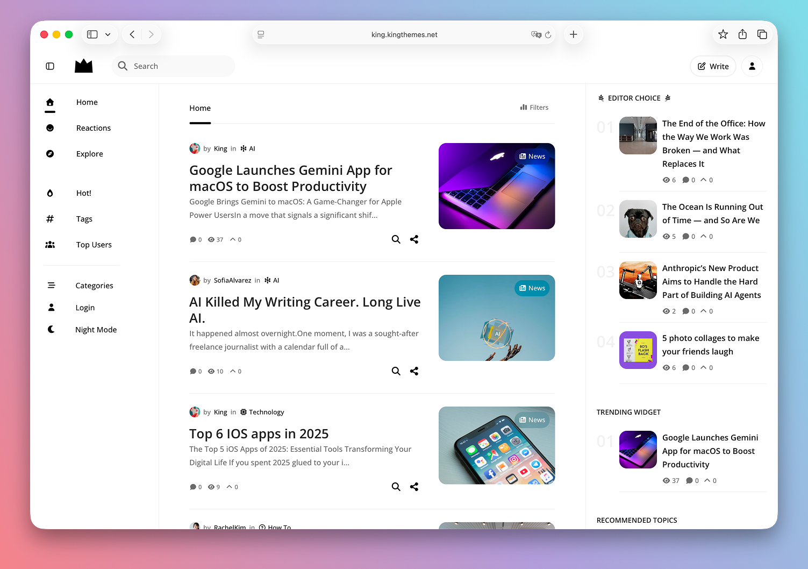Image resolution: width=808 pixels, height=569 pixels.
Task: Open Top Users in the sidebar
Action: pos(94,245)
